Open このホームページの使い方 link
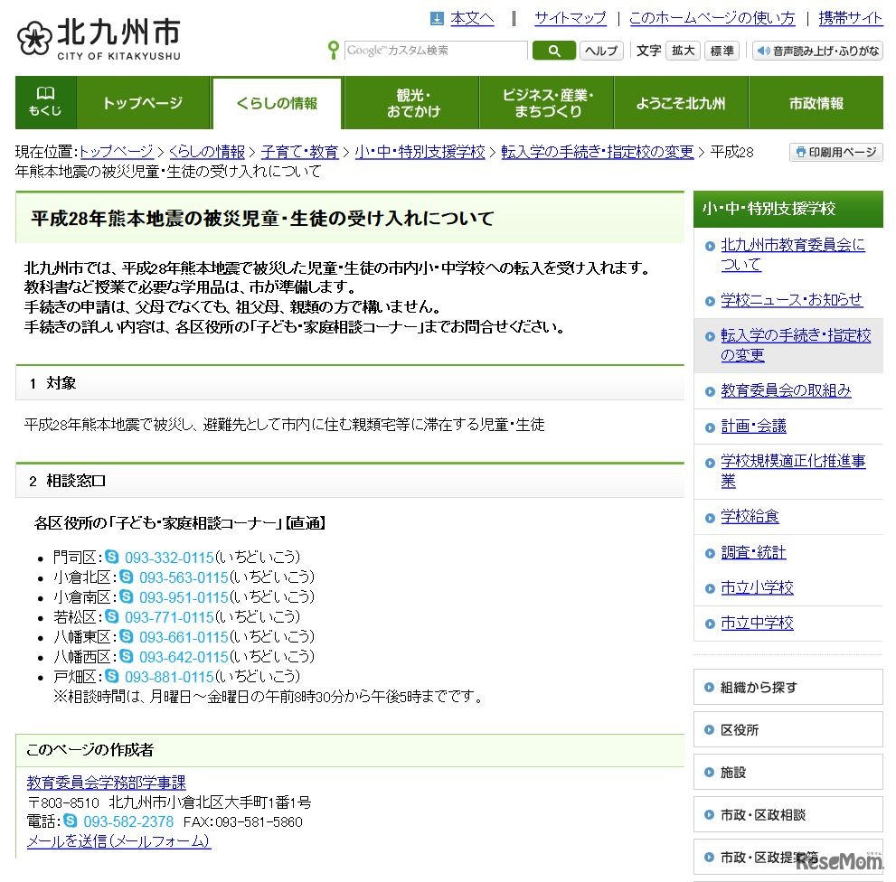 (712, 19)
